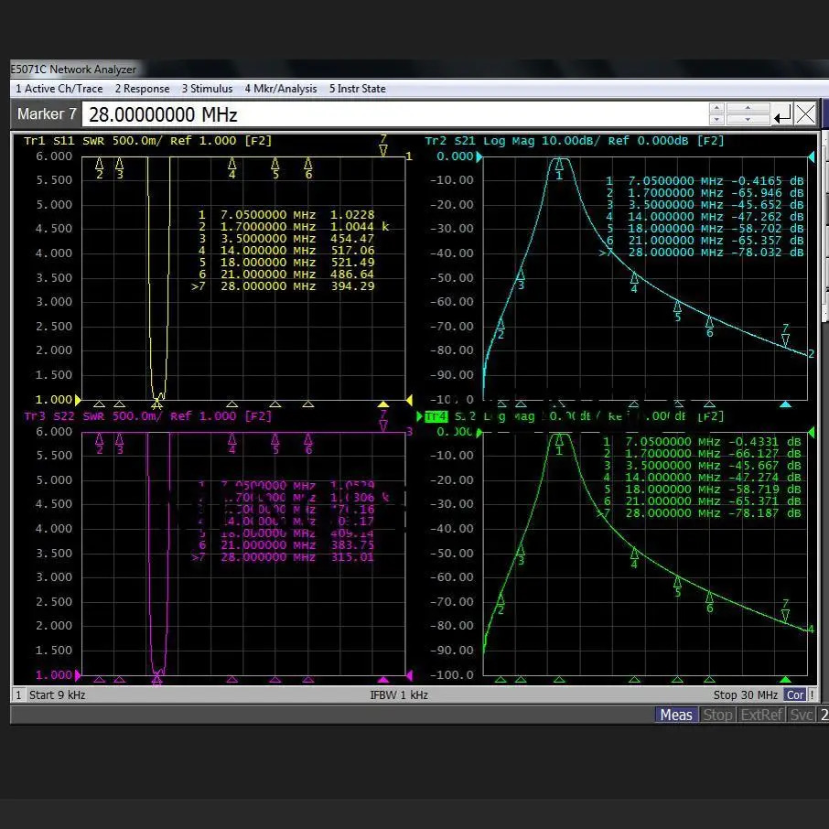Click Tr3 marker row 21.000000 MHz 383.75
The height and width of the screenshot is (829, 829).
pyautogui.click(x=286, y=545)
